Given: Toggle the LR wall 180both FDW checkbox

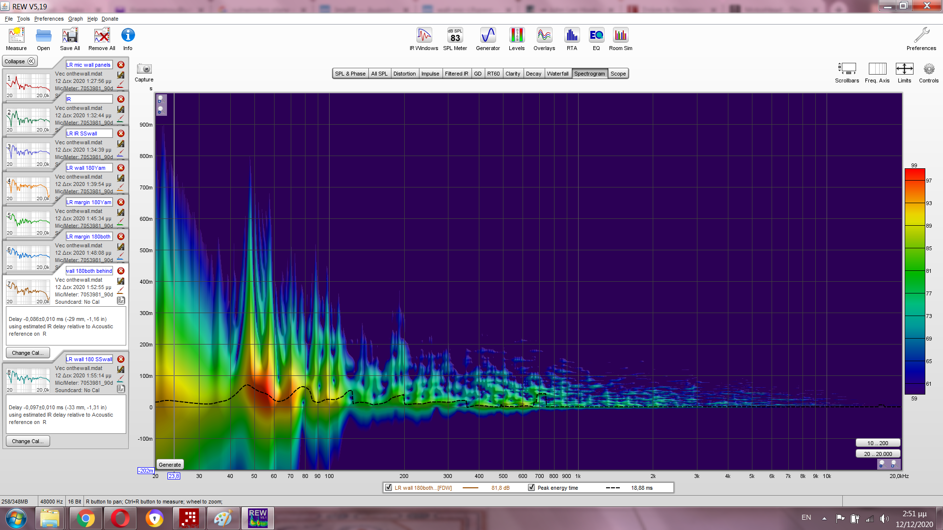Looking at the screenshot, I should click(x=388, y=487).
